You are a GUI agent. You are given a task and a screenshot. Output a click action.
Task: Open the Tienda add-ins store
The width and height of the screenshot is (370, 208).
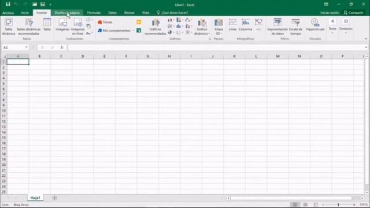click(105, 22)
